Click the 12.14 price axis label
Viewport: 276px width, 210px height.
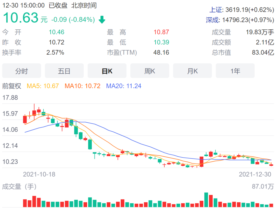click(10, 146)
